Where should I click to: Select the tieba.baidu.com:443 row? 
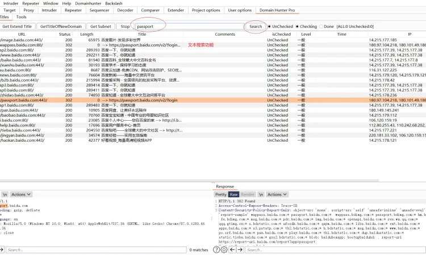coord(213,130)
